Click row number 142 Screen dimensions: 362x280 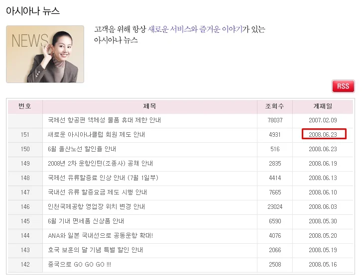(25, 264)
